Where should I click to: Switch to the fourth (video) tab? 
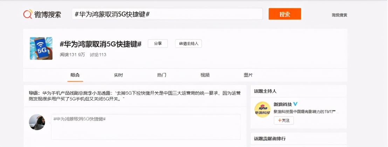click(x=205, y=75)
